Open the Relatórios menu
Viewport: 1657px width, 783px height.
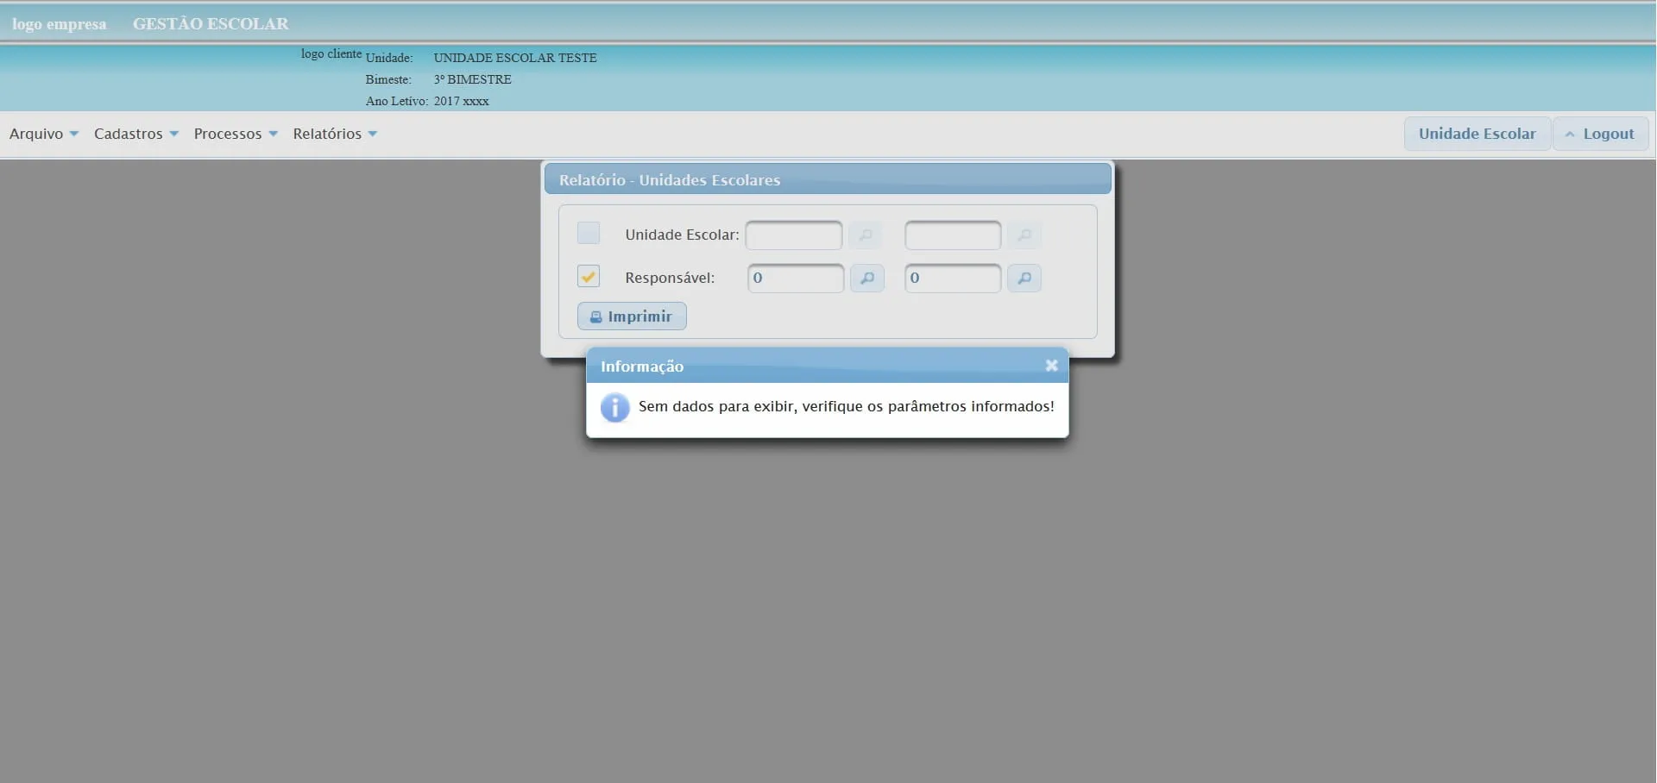pyautogui.click(x=335, y=134)
